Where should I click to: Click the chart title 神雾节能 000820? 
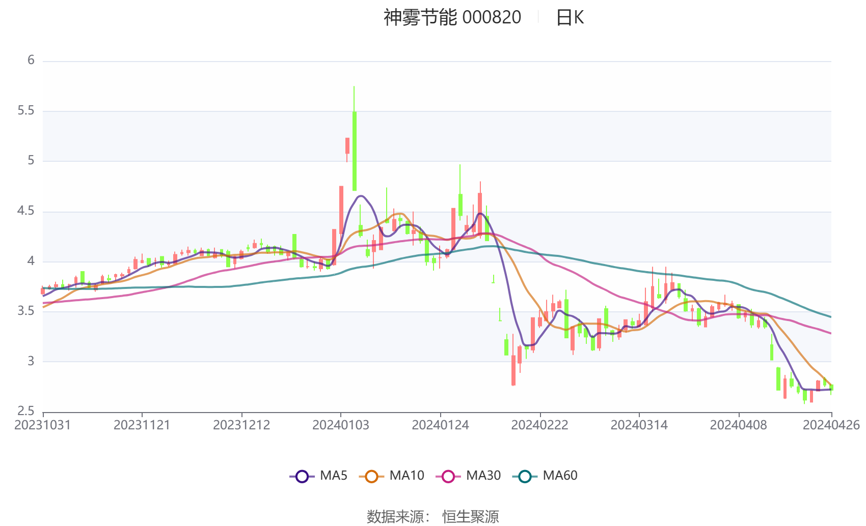coord(452,17)
